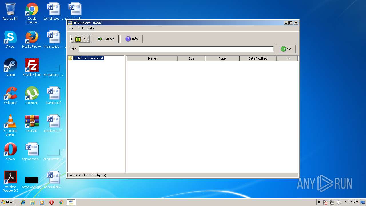
Task: Click the Go button
Action: 286,49
